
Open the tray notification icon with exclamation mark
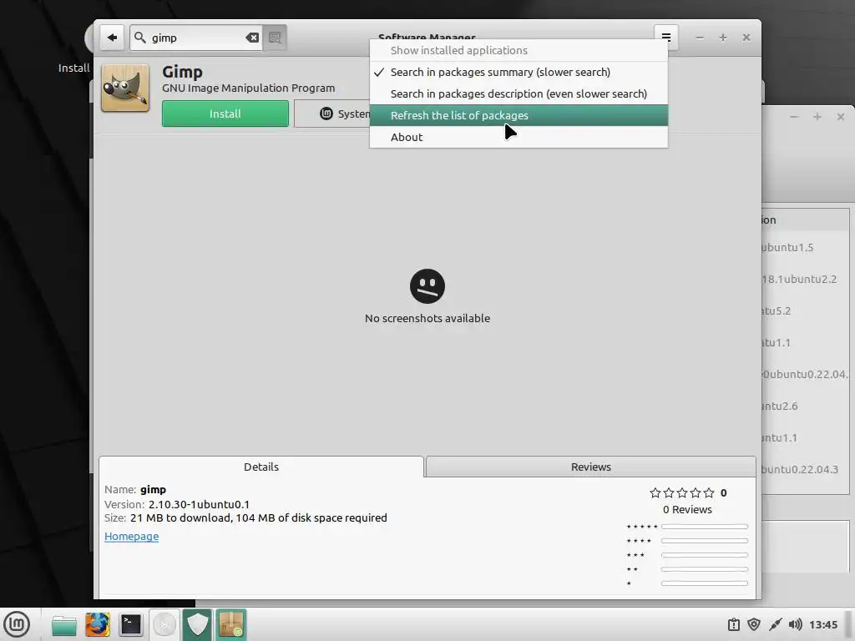(x=733, y=624)
